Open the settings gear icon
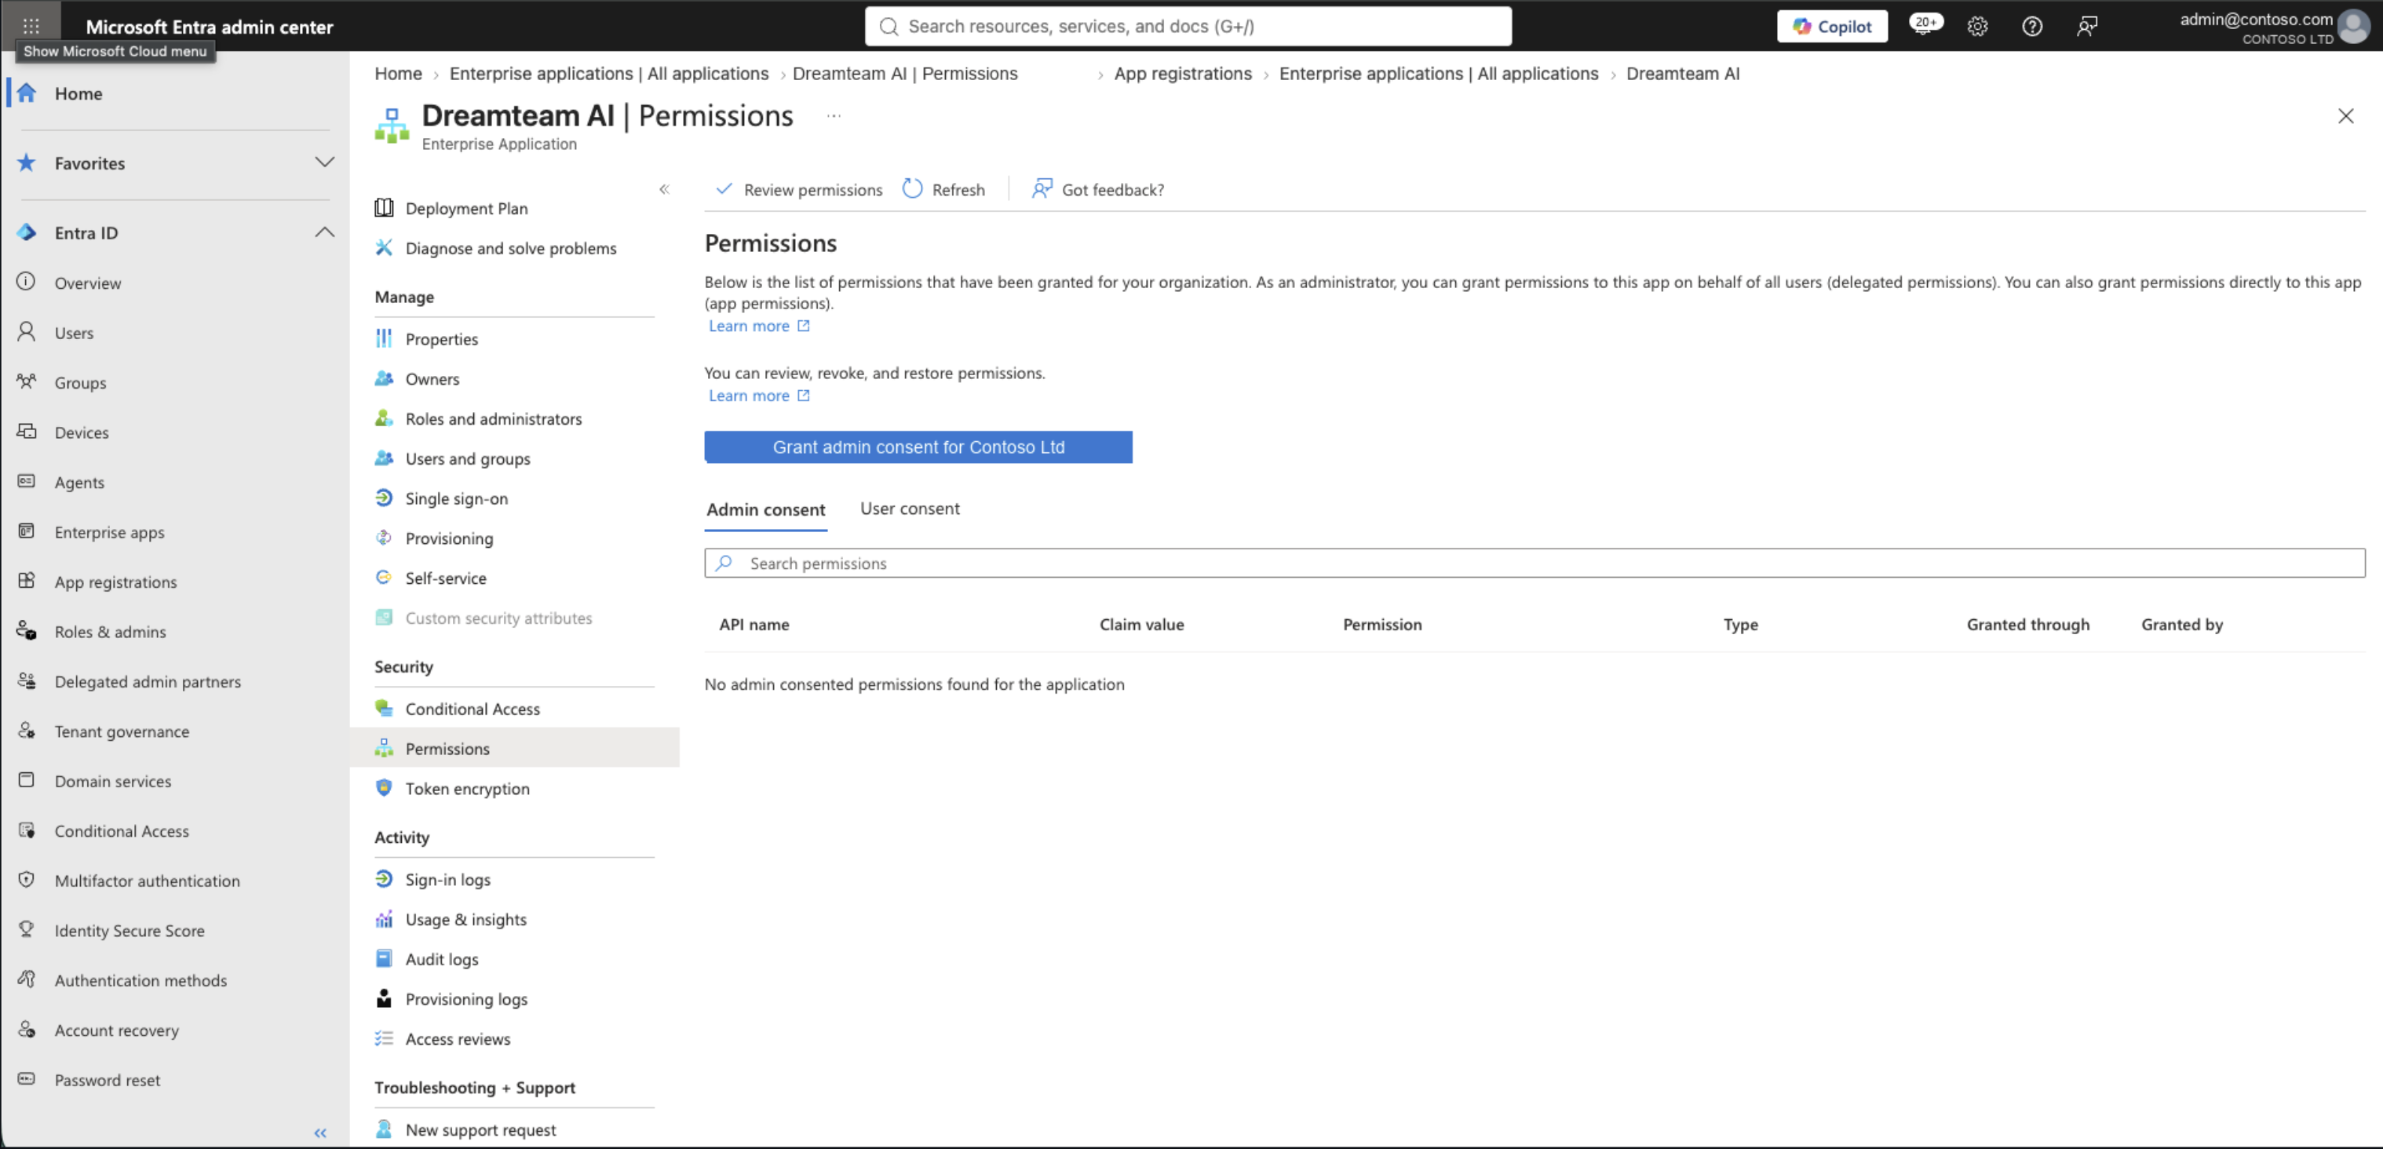This screenshot has height=1149, width=2383. click(1978, 26)
